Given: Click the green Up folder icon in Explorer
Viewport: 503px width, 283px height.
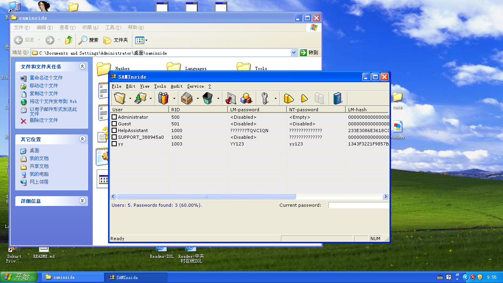Looking at the screenshot, I should pos(69,40).
